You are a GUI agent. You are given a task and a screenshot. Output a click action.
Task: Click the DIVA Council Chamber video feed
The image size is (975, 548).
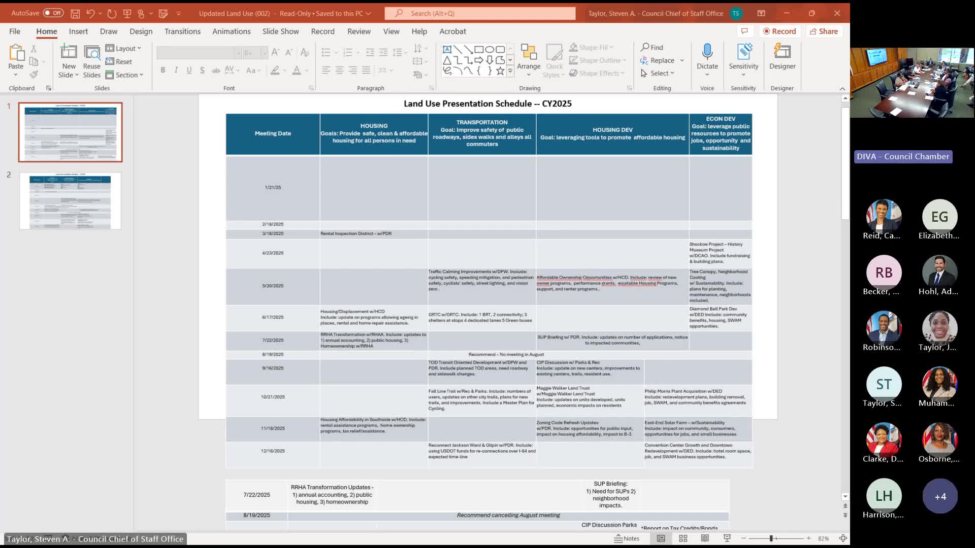[912, 83]
